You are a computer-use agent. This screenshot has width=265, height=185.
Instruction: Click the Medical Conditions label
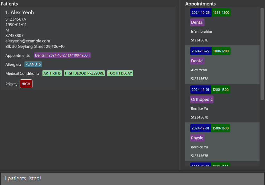22,74
